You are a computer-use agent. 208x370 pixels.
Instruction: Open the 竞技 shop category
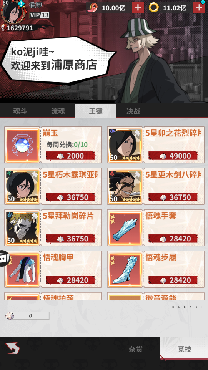click(x=184, y=348)
